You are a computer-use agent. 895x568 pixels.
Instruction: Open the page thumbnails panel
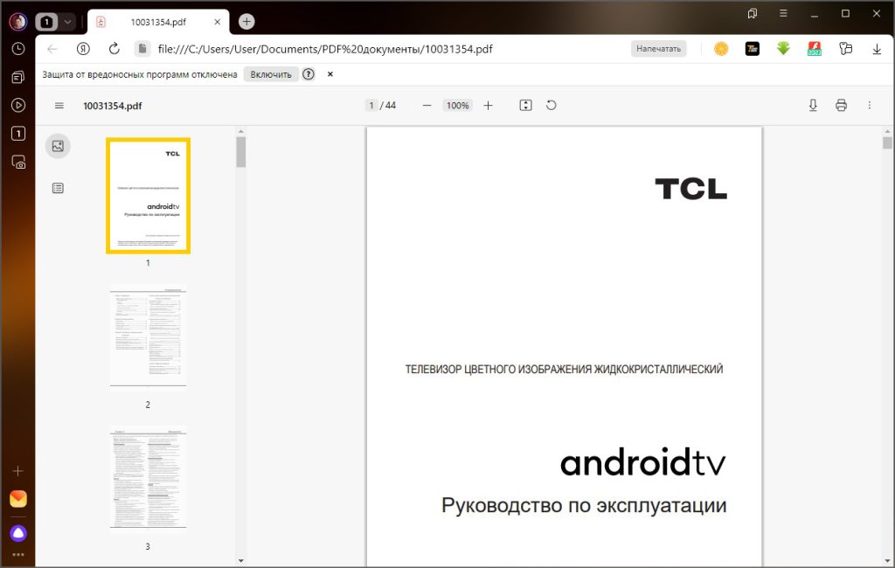click(58, 145)
